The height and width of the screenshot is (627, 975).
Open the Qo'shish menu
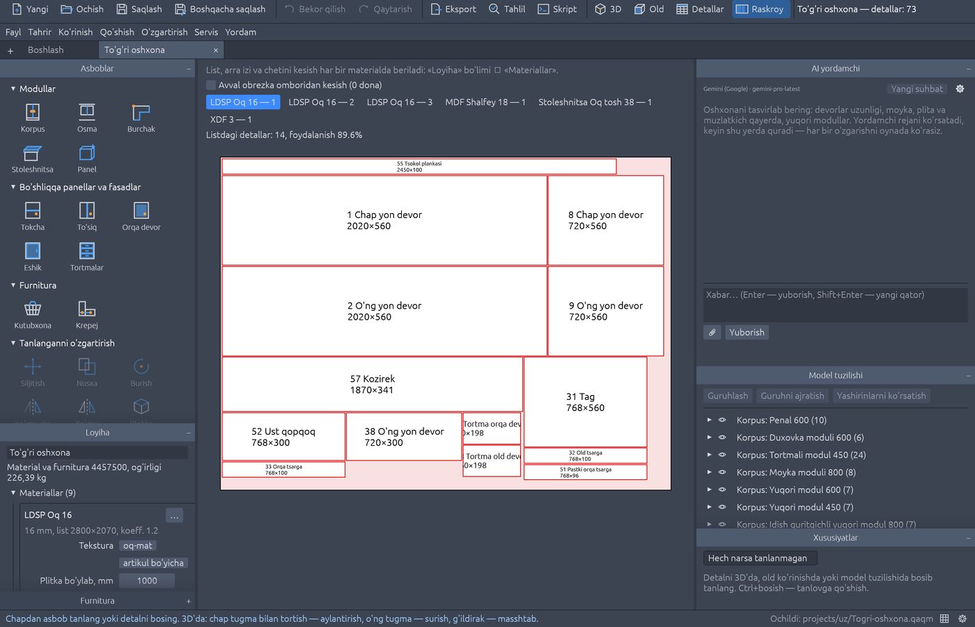click(x=117, y=32)
